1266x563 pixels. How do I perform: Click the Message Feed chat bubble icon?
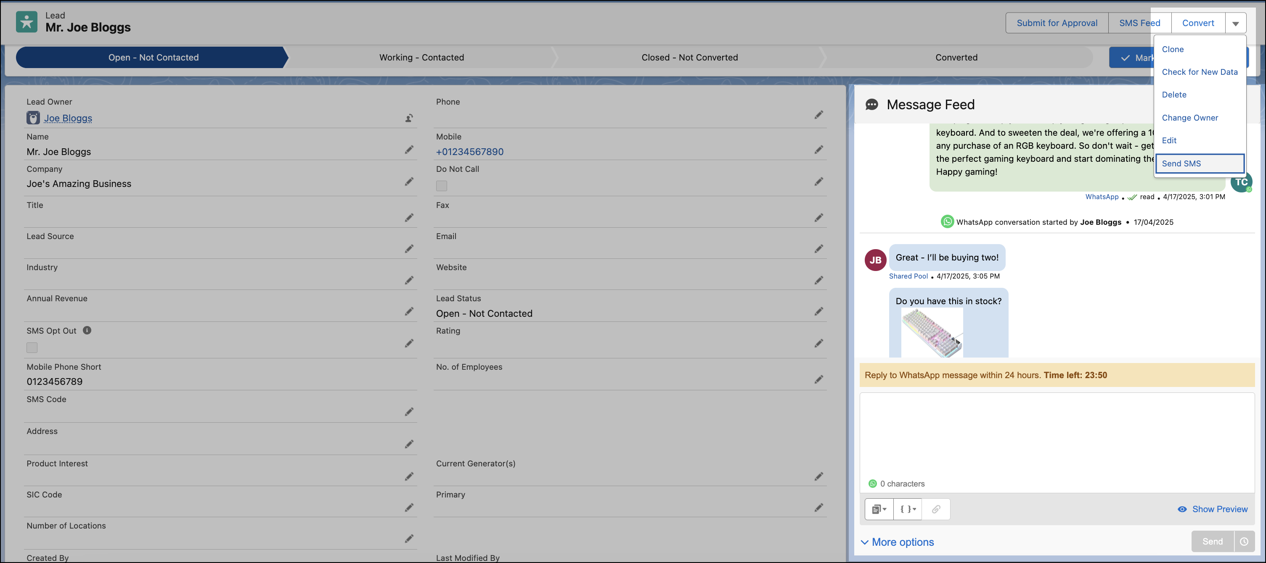coord(872,105)
